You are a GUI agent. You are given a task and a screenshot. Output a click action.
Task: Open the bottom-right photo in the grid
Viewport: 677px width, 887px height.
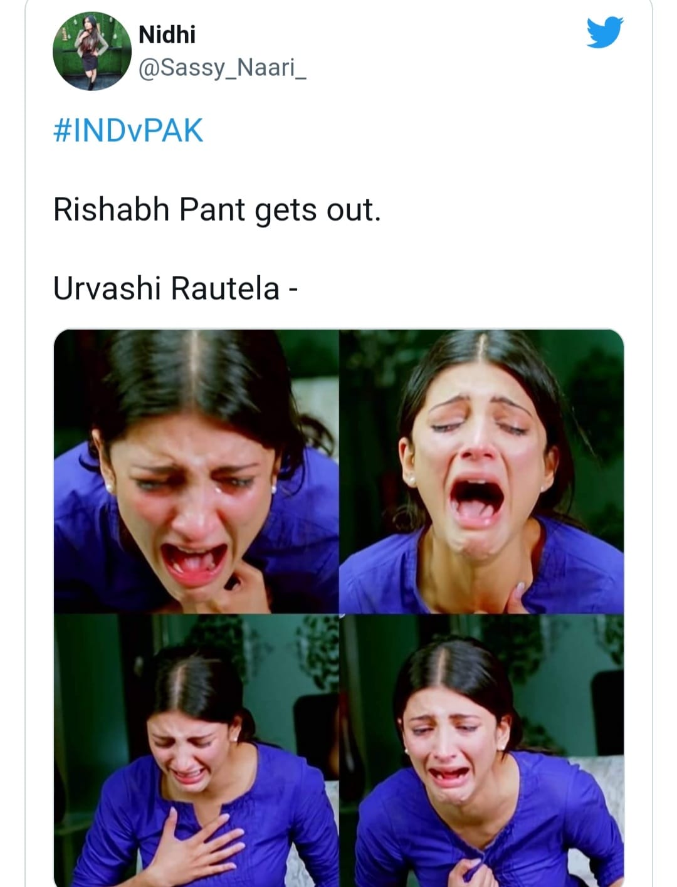(481, 750)
